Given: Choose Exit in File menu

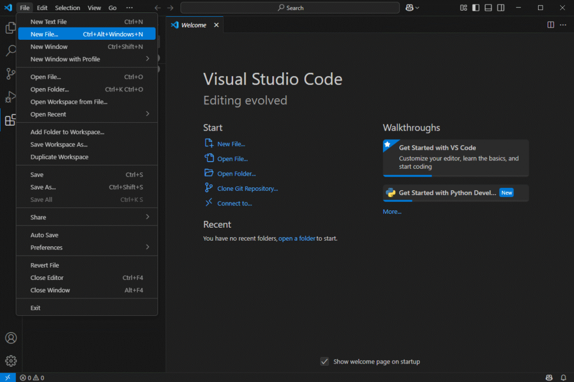Looking at the screenshot, I should pyautogui.click(x=87, y=308).
